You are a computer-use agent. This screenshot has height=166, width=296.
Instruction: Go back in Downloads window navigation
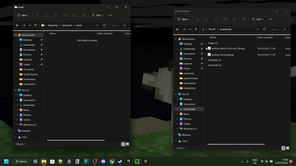point(178,29)
